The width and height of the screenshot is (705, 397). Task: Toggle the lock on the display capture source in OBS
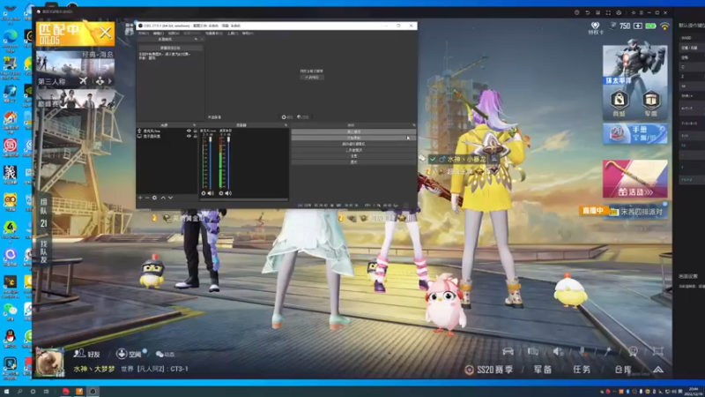coord(195,136)
